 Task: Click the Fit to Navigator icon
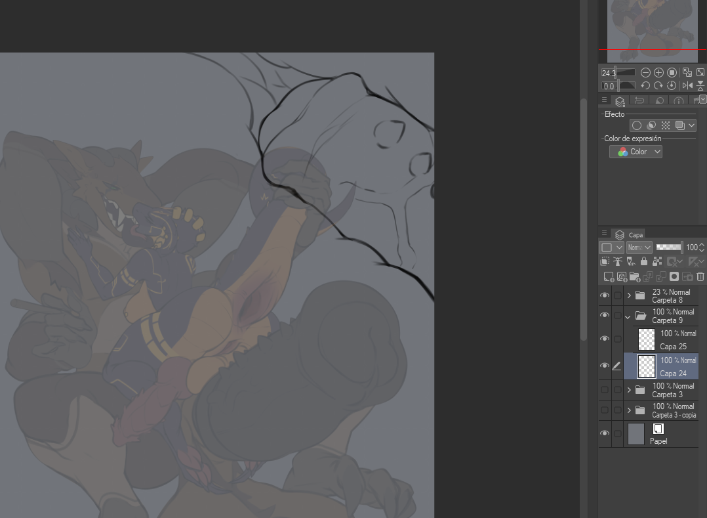click(687, 72)
